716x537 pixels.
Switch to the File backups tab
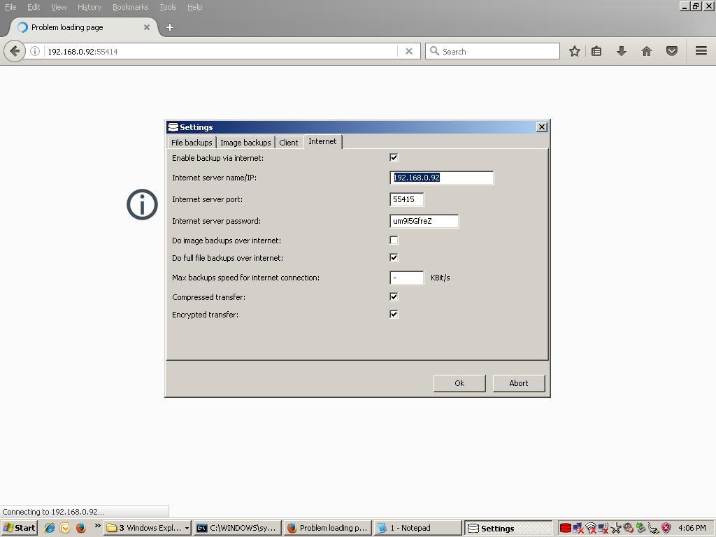pos(191,142)
